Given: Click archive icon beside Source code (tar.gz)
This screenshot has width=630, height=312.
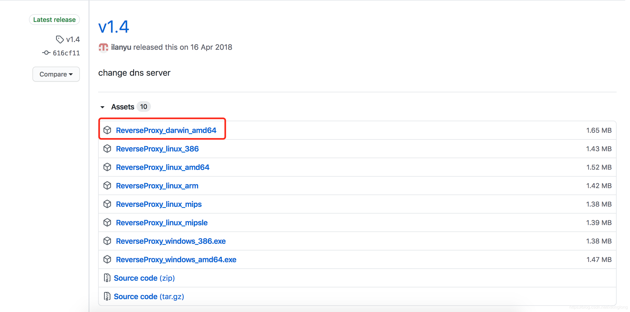Looking at the screenshot, I should pos(107,296).
